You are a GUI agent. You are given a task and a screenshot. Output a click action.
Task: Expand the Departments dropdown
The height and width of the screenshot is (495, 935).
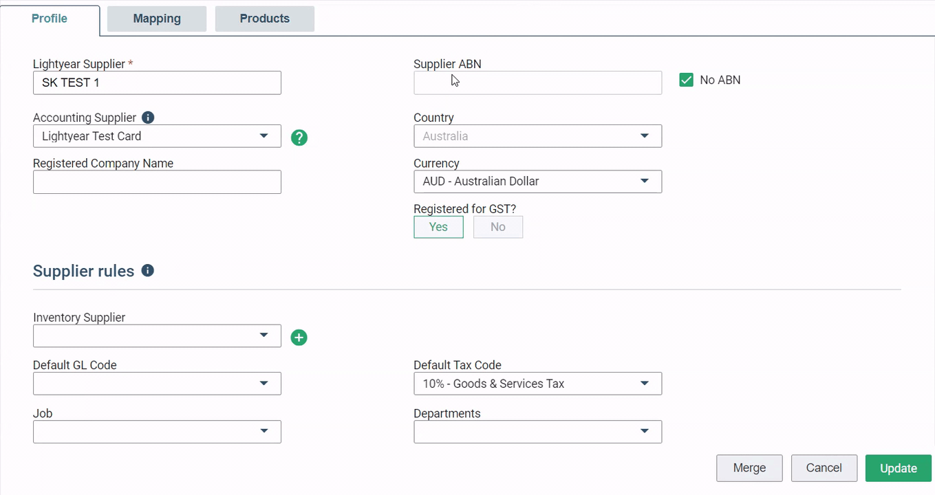[537, 432]
